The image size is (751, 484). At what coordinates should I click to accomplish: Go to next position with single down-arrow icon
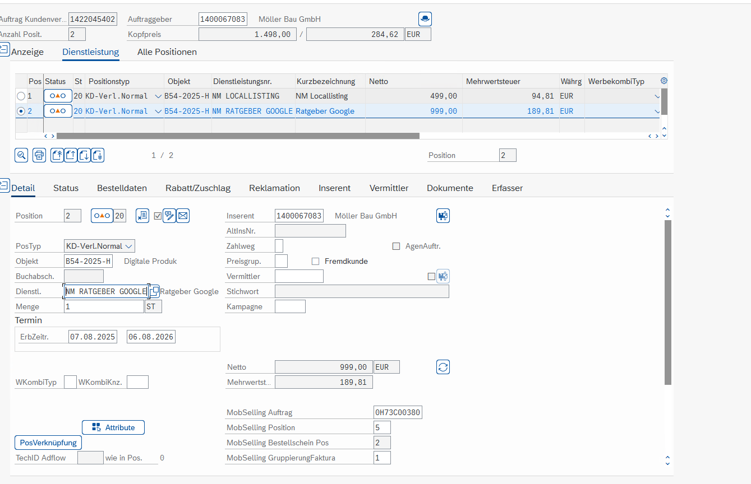pyautogui.click(x=84, y=155)
